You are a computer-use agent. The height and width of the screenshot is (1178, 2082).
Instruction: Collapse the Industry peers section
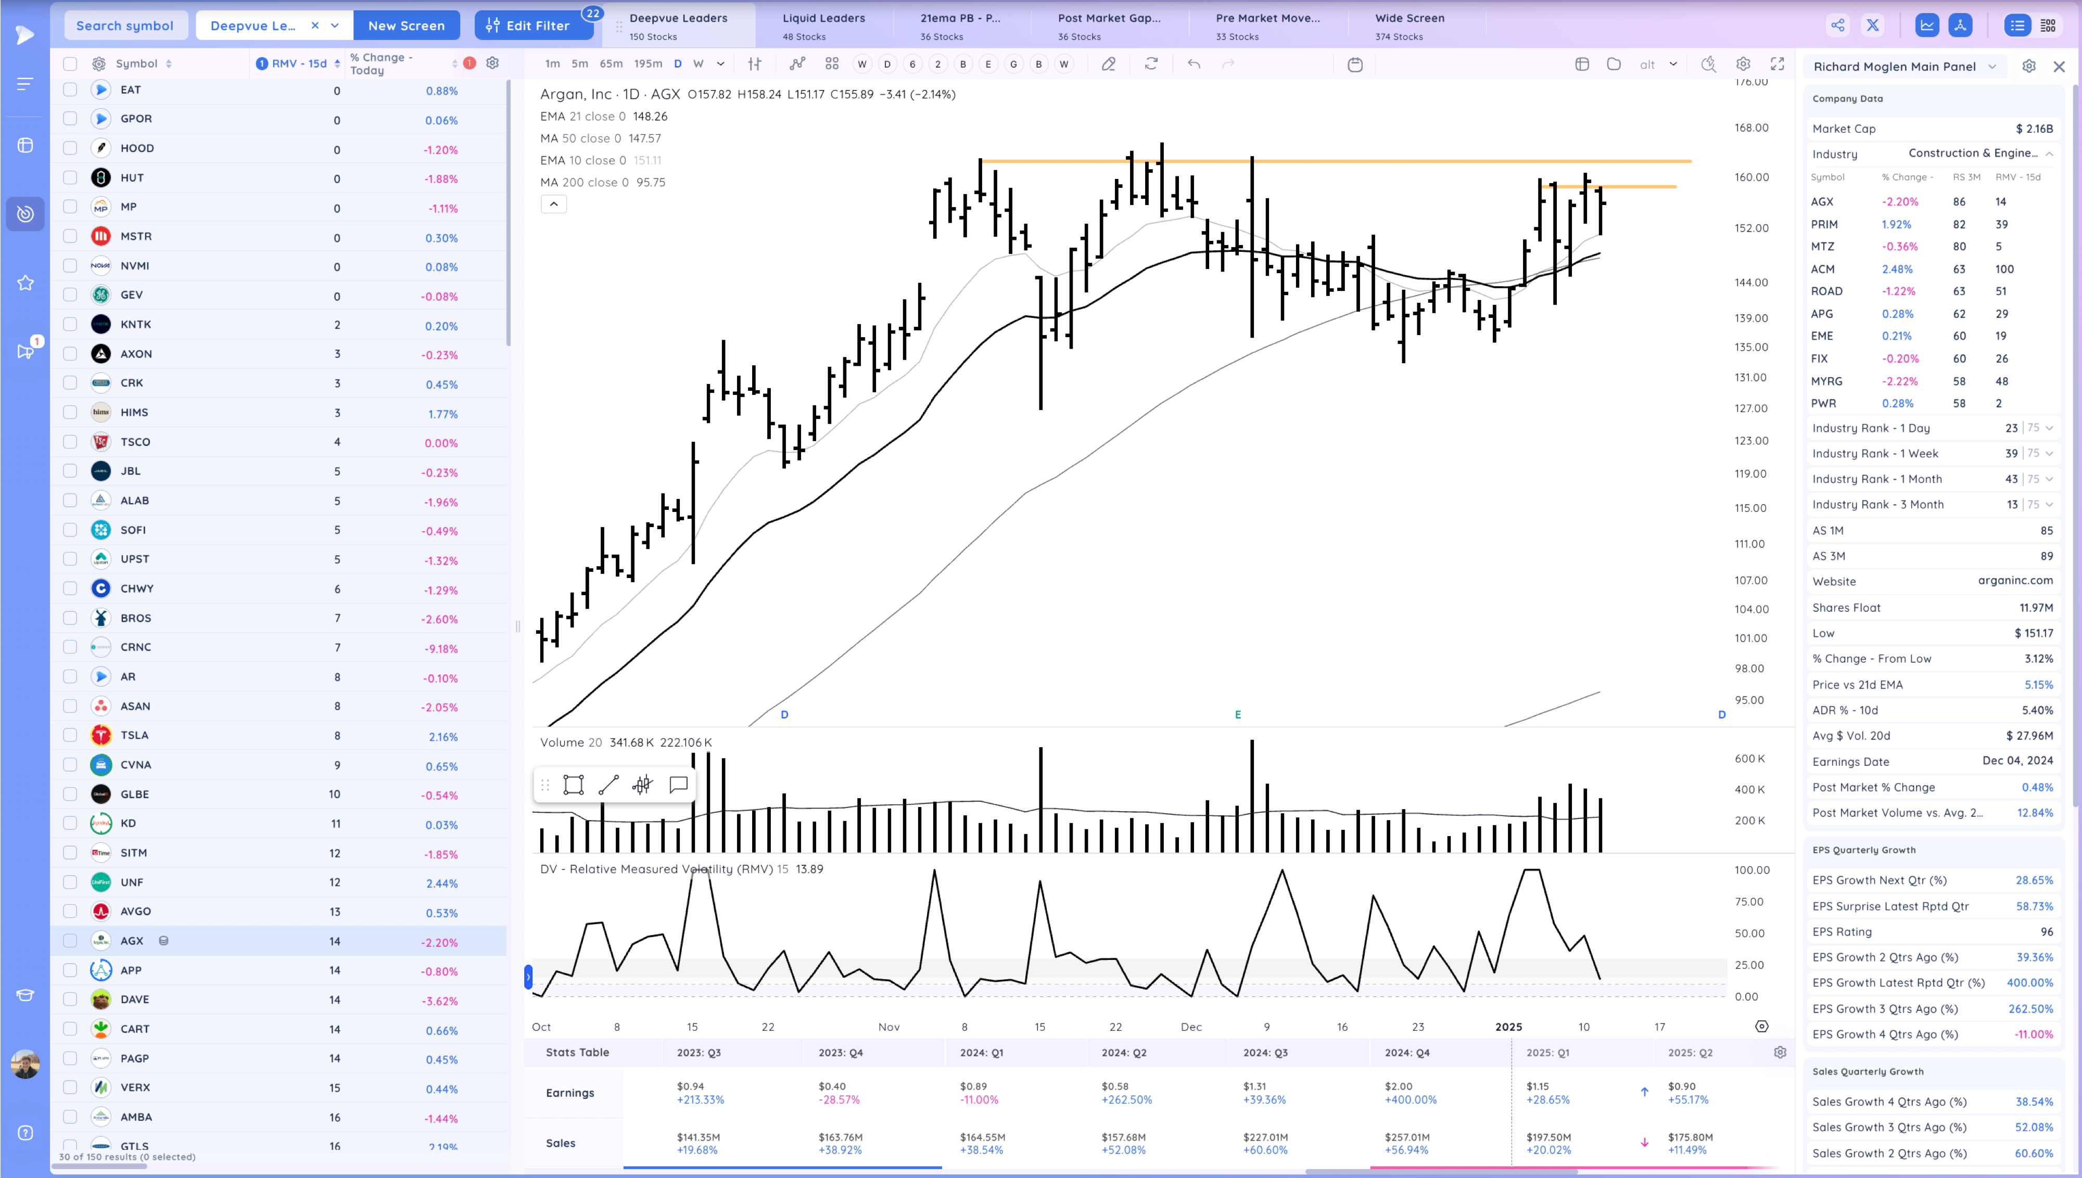click(2050, 153)
